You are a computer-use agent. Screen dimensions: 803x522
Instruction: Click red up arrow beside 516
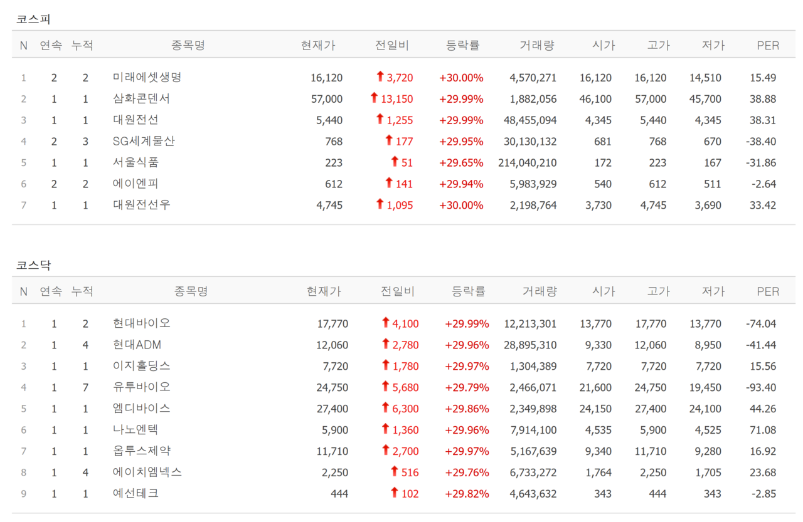pyautogui.click(x=395, y=472)
